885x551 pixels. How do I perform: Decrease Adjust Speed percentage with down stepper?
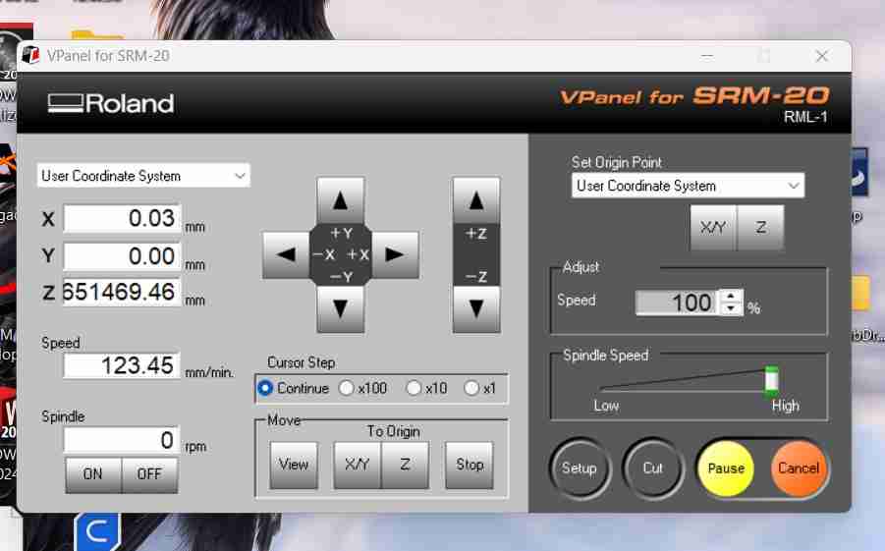pyautogui.click(x=732, y=308)
